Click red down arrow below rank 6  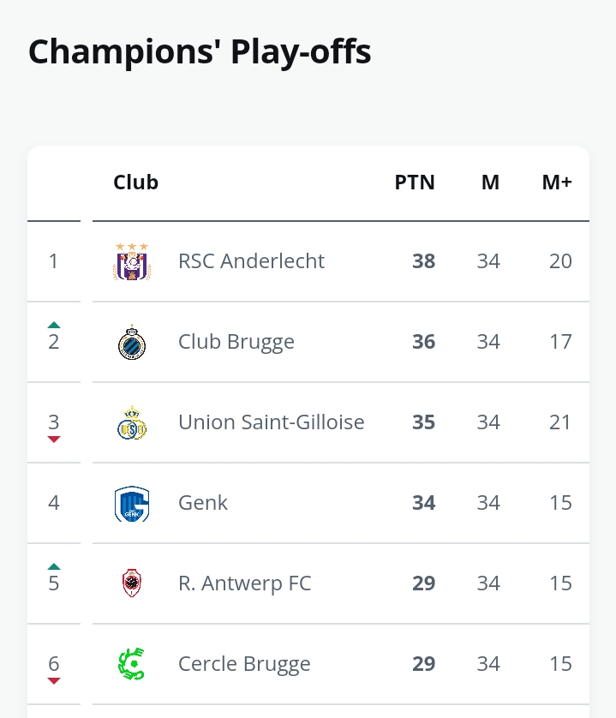(x=54, y=681)
